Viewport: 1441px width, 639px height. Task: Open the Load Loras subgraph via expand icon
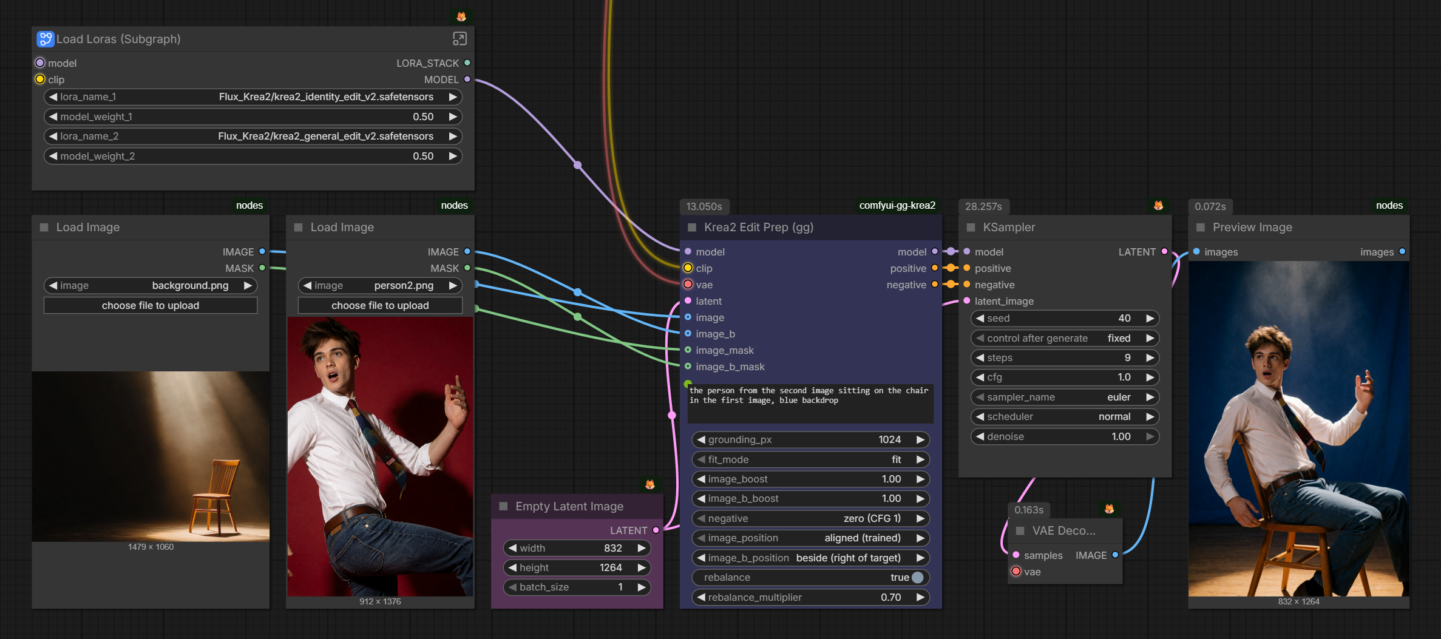(459, 39)
